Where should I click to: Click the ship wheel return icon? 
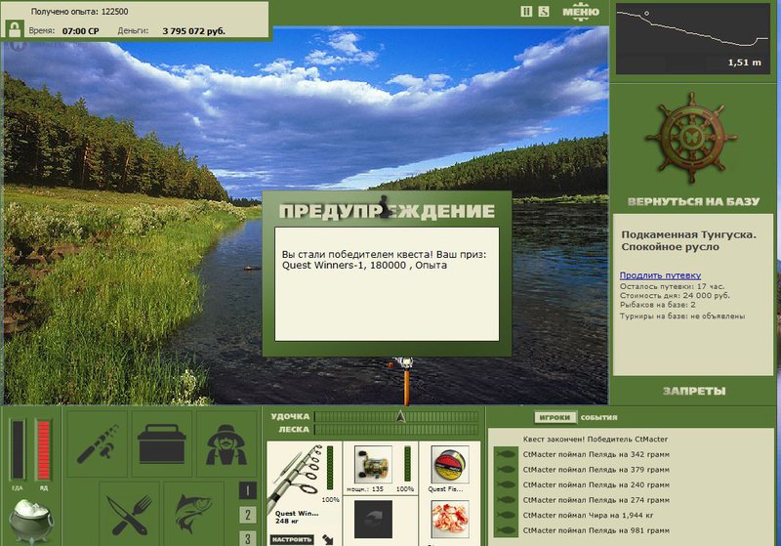coord(692,139)
